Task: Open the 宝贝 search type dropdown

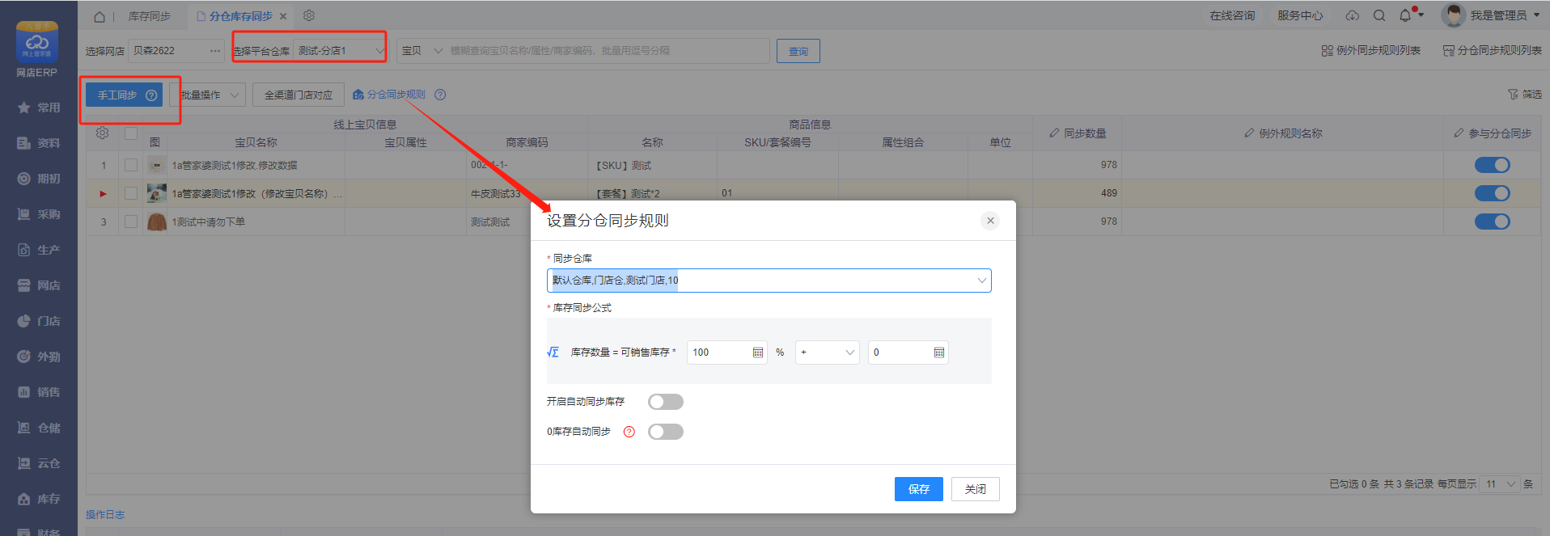Action: (421, 51)
